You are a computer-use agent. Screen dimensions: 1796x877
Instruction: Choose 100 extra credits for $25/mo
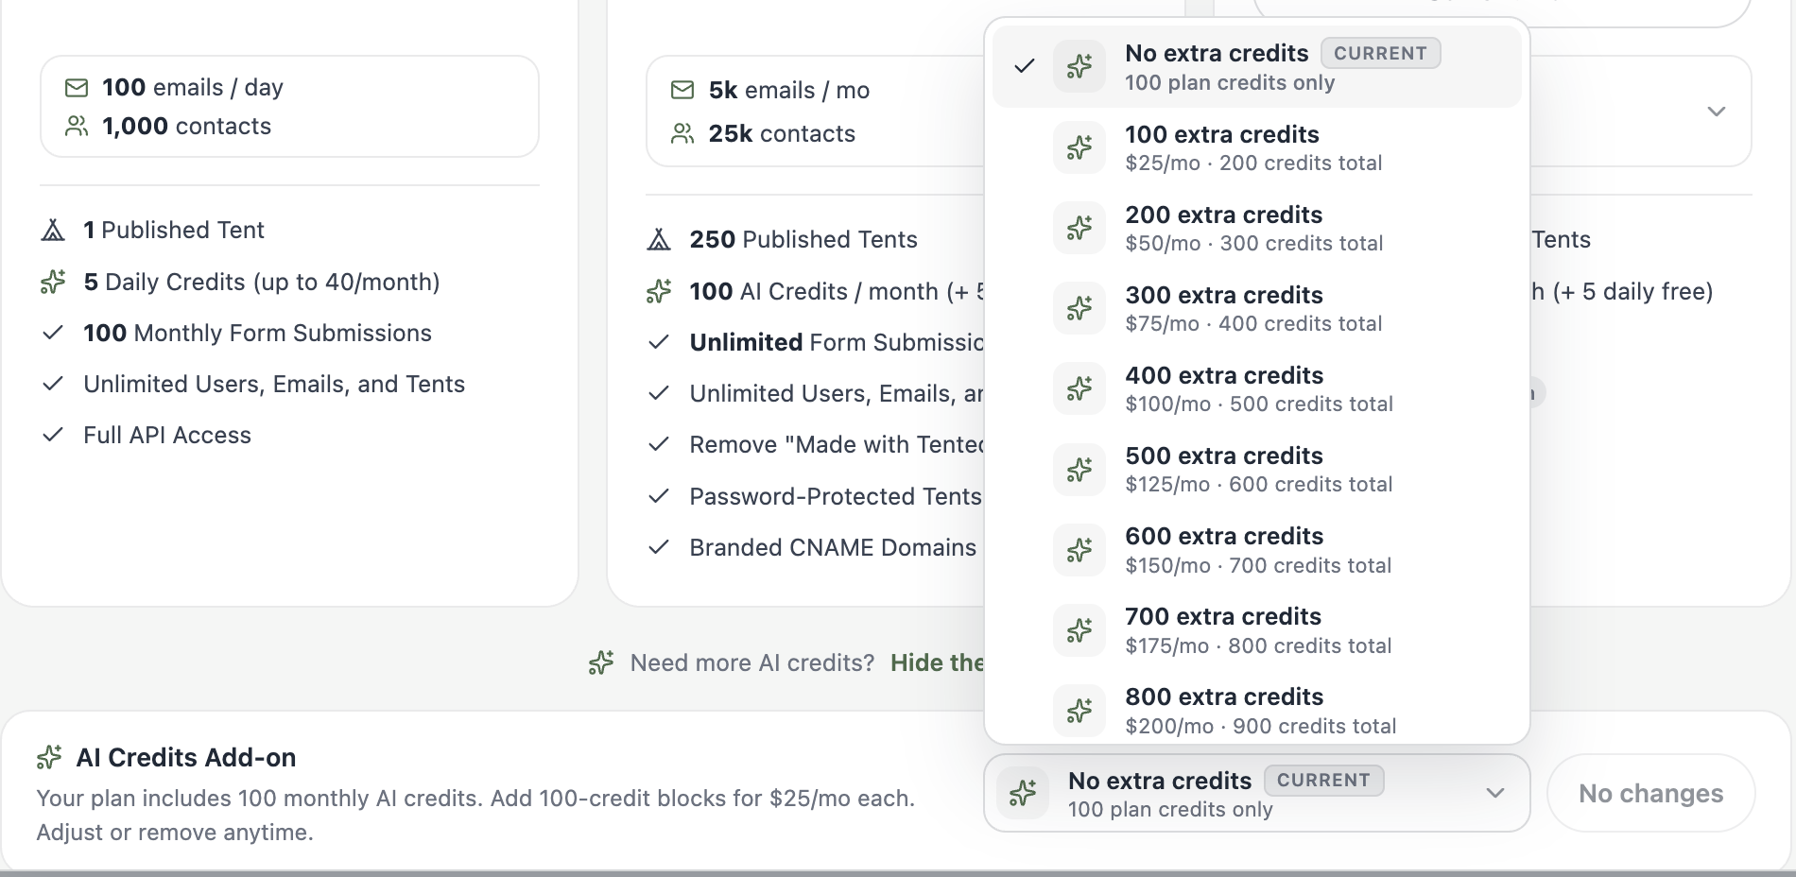click(1256, 147)
